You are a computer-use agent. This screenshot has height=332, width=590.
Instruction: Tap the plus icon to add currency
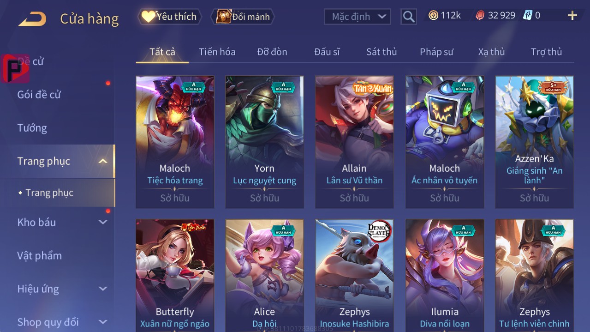[x=572, y=16]
